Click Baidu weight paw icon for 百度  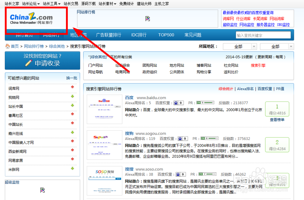click(176, 103)
